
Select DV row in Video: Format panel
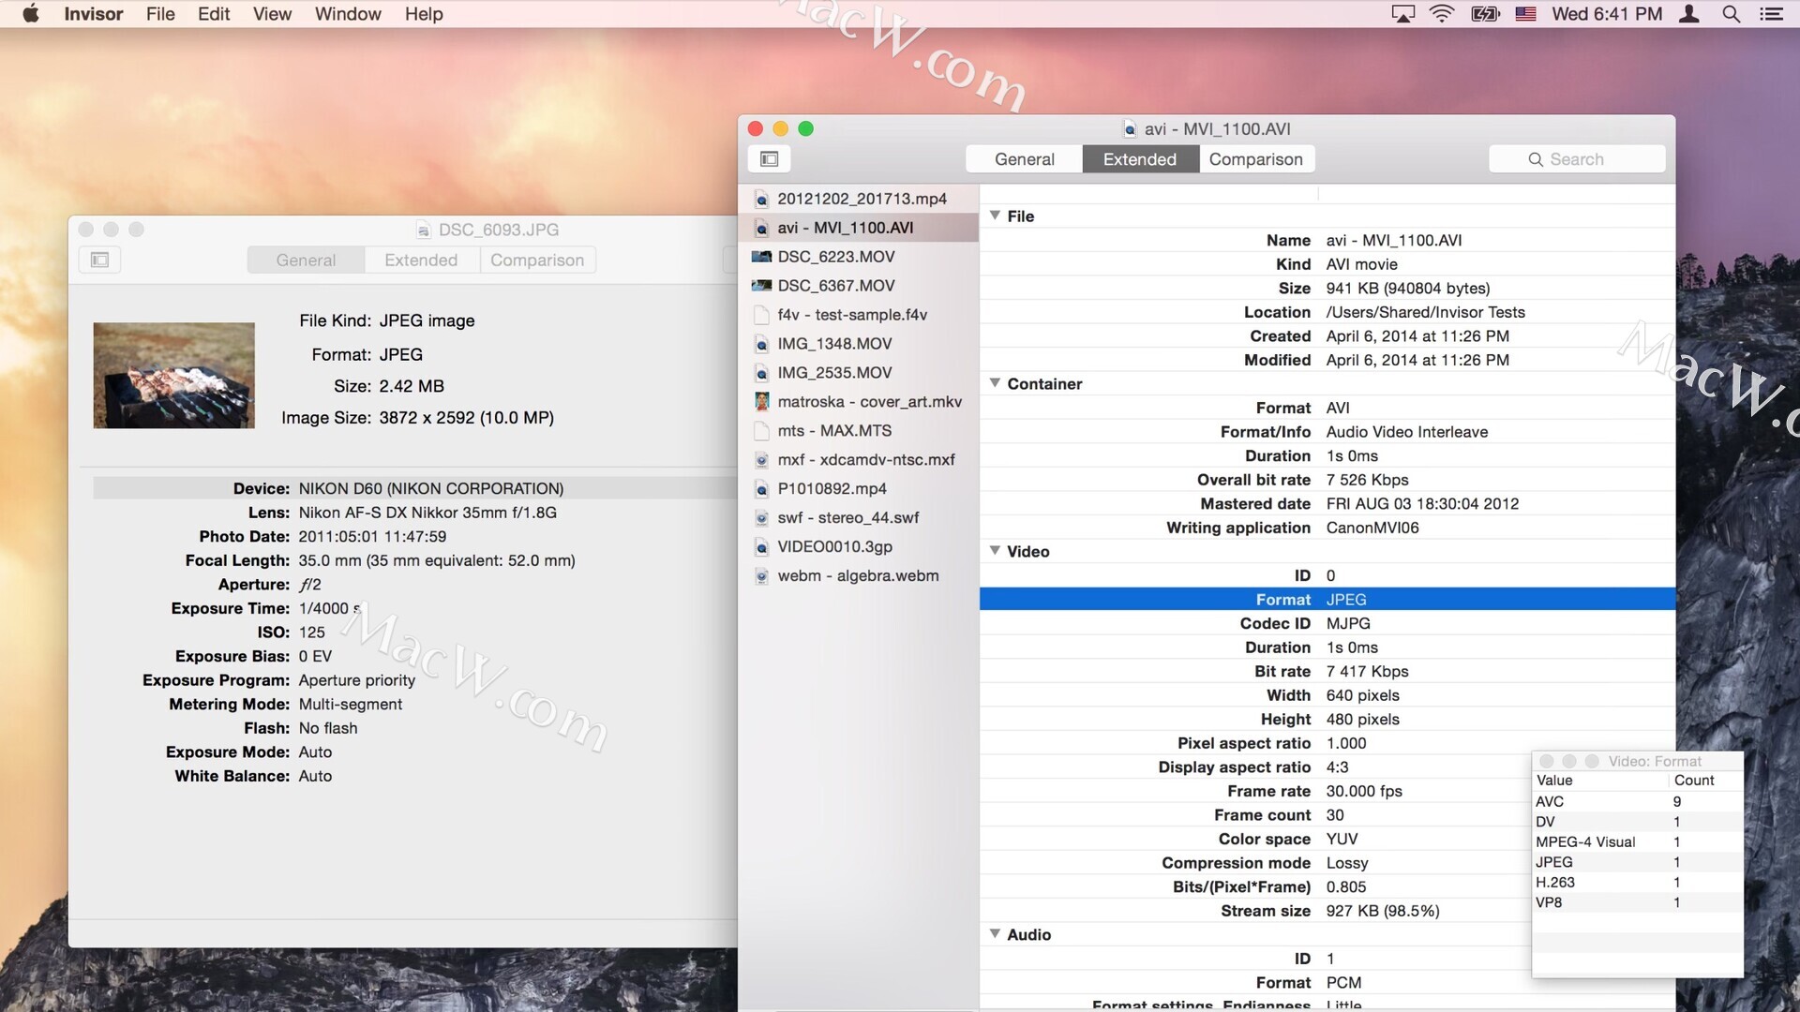coord(1637,822)
